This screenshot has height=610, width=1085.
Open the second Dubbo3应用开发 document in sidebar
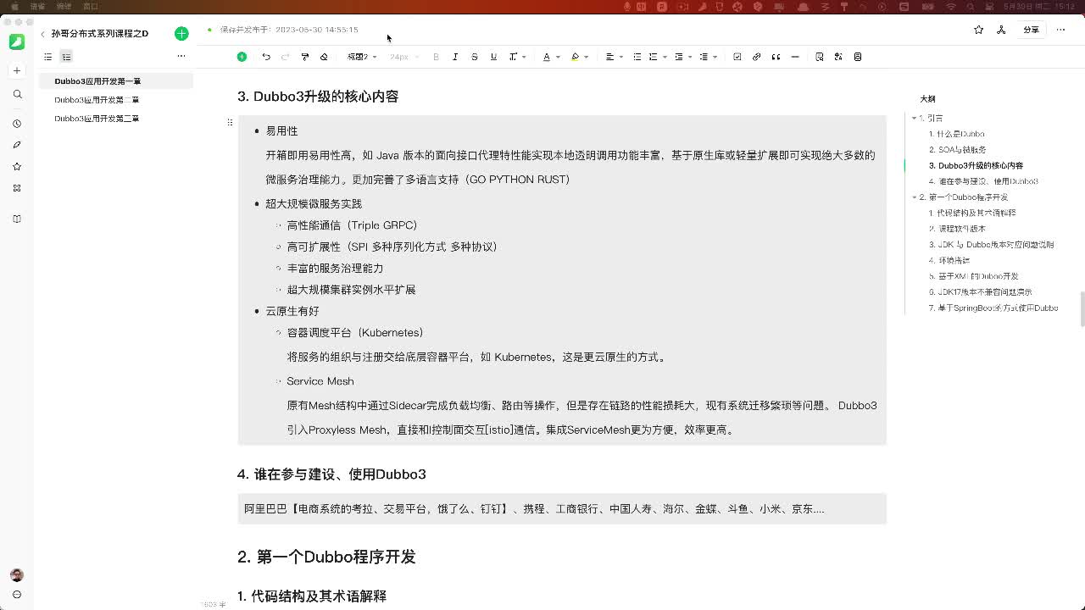pyautogui.click(x=97, y=100)
